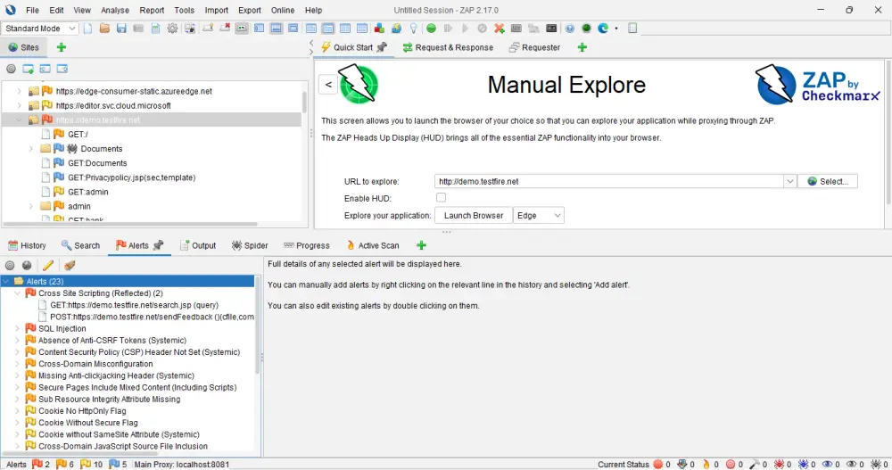892x470 pixels.
Task: Click into the URL to explore field
Action: 608,182
